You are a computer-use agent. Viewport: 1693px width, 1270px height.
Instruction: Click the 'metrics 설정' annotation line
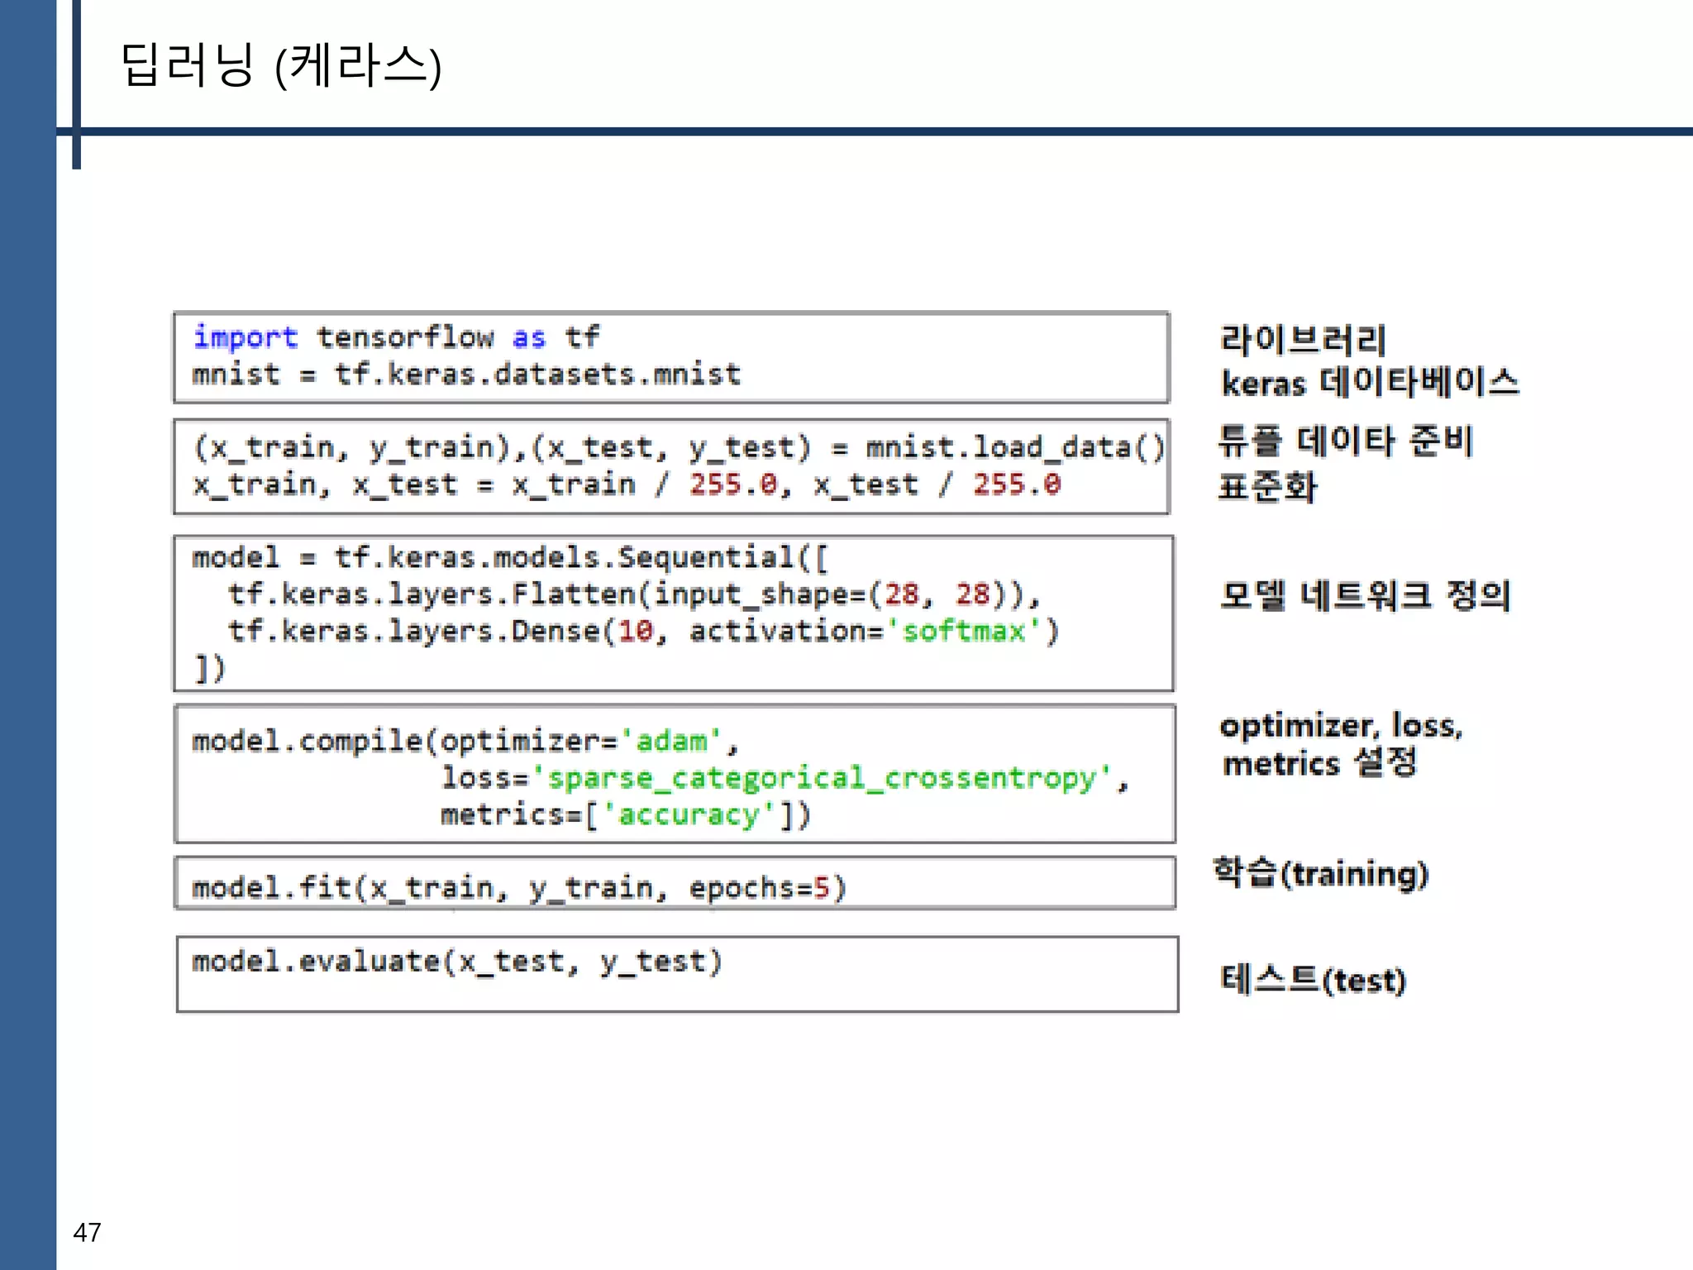tap(1320, 763)
